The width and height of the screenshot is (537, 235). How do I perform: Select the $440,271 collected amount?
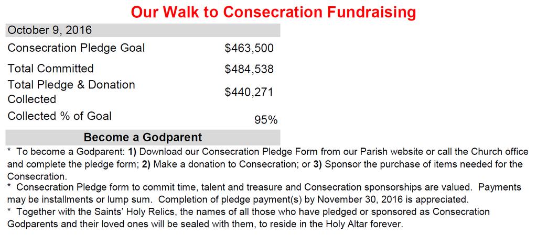pyautogui.click(x=249, y=92)
